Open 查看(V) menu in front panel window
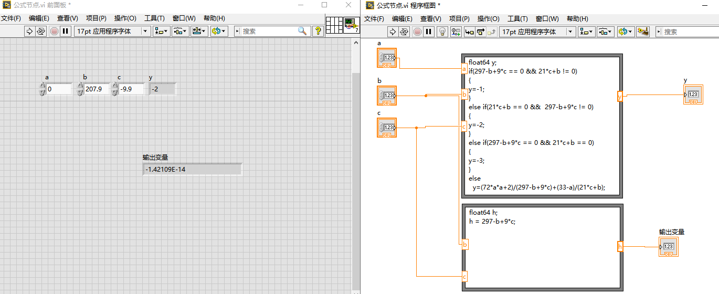 pos(67,18)
